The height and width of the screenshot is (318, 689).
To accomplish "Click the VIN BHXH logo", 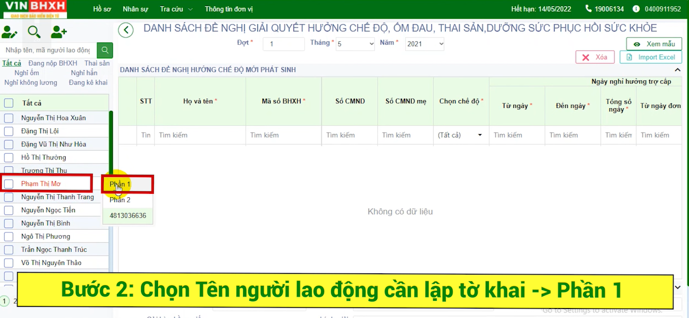I will coord(35,9).
